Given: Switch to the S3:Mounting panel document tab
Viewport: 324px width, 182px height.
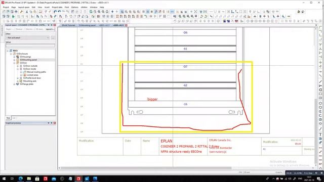Looking at the screenshot, I should [x=87, y=25].
